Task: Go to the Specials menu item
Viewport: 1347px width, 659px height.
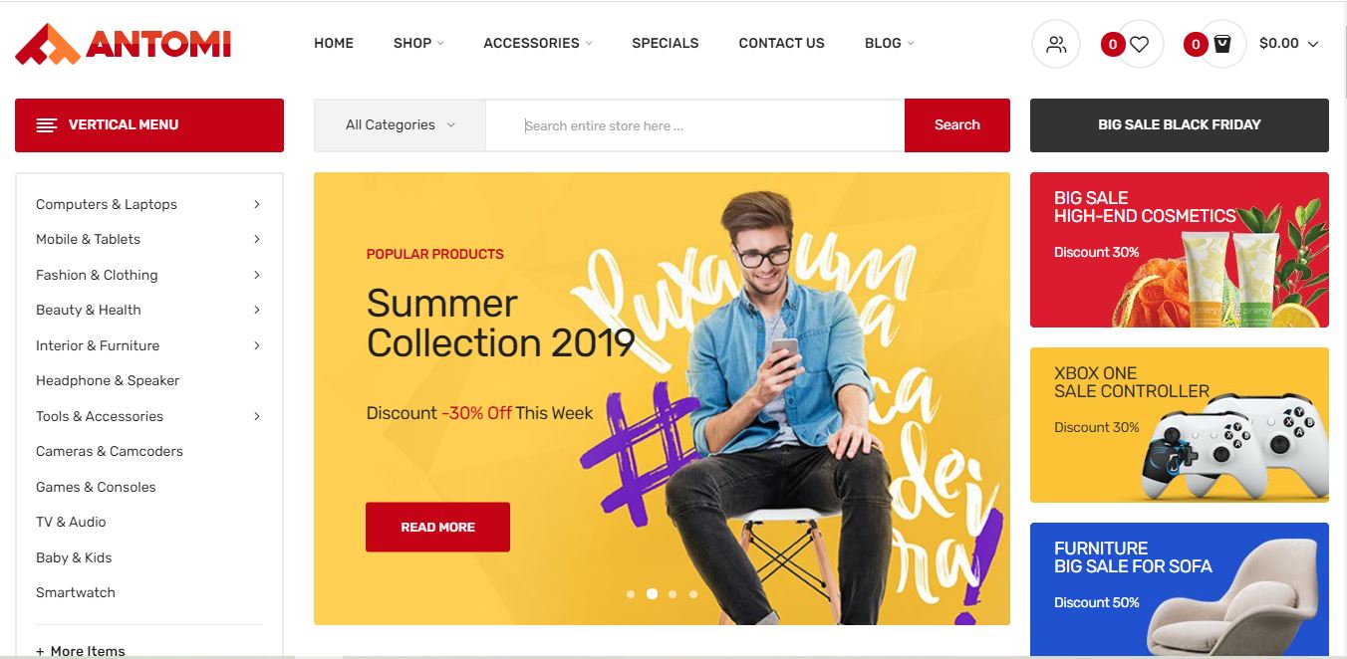Action: [666, 43]
